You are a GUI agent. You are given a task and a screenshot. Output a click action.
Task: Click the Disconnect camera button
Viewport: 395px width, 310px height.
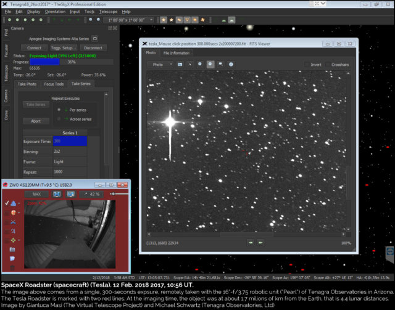(x=93, y=48)
